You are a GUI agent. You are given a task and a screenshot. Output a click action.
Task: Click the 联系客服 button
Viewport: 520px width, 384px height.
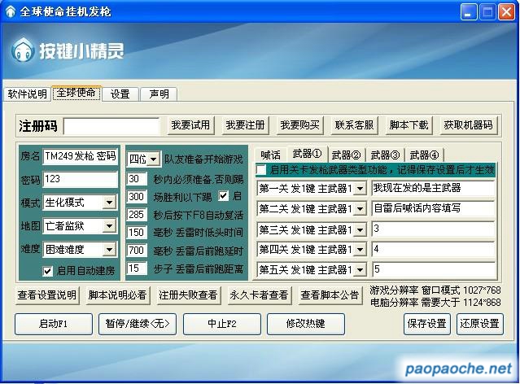[x=354, y=125]
